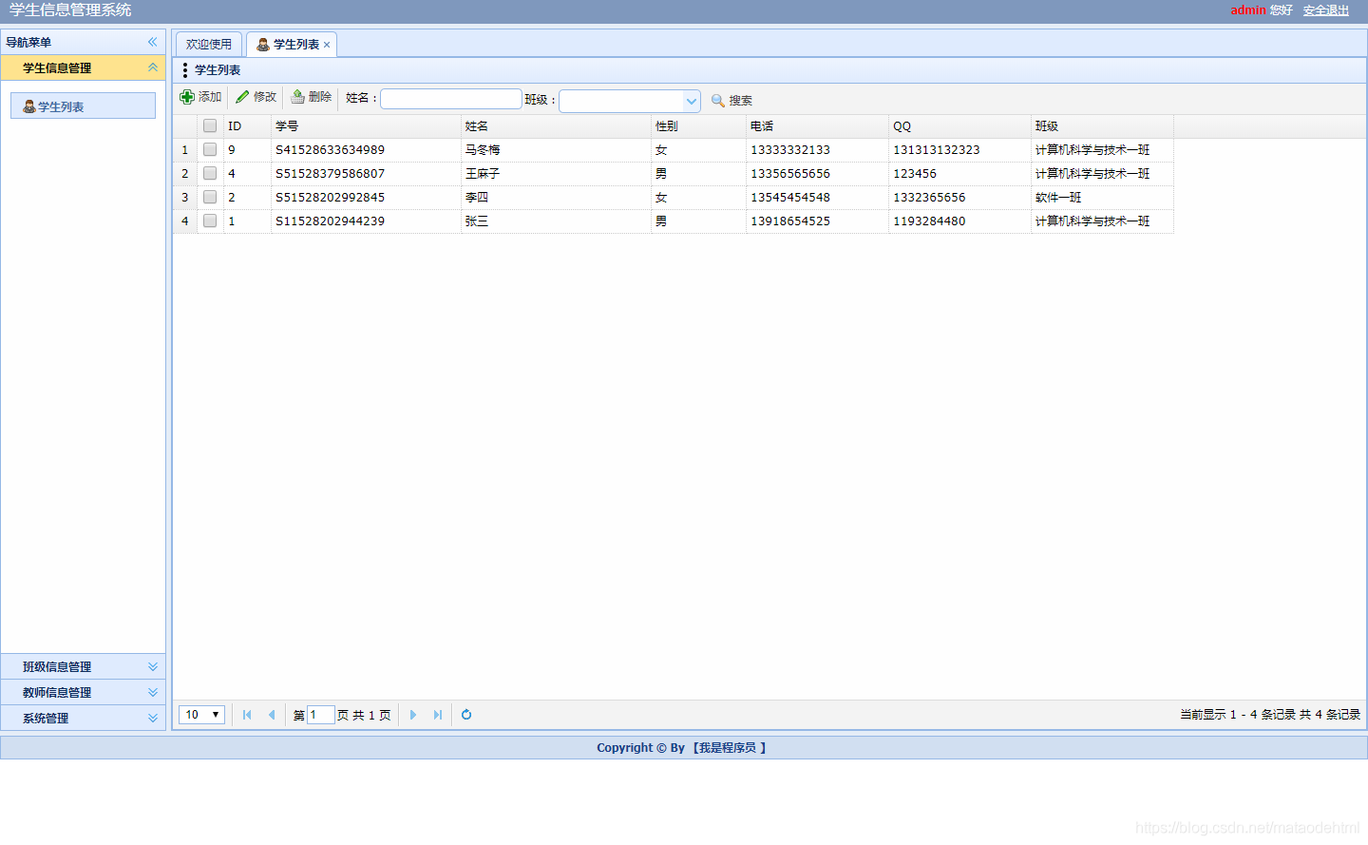Click phone number 13333332133
The image size is (1368, 845).
coord(790,149)
